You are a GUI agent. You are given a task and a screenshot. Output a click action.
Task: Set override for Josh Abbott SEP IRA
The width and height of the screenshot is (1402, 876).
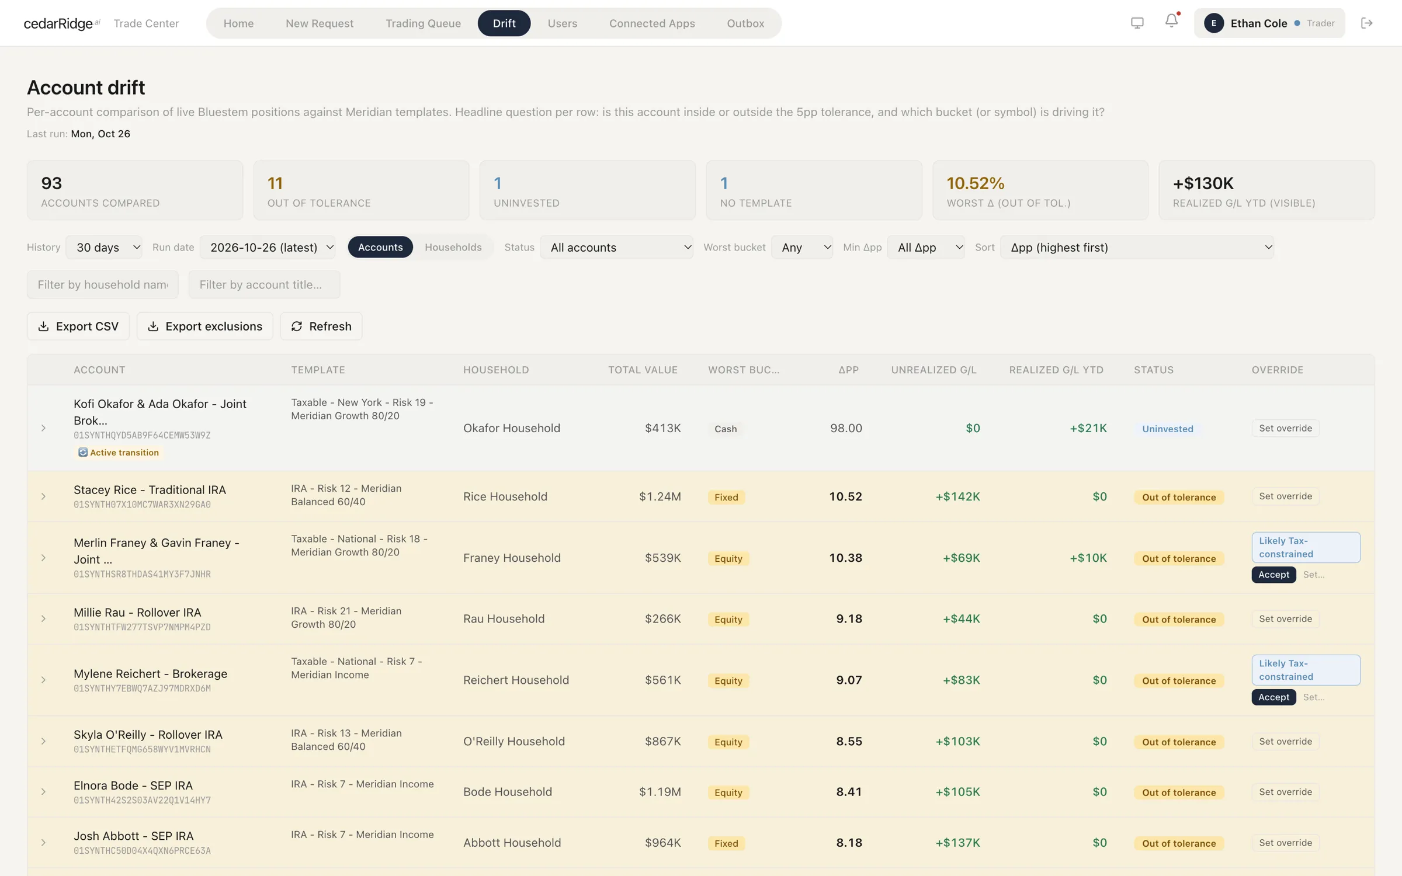[1285, 843]
